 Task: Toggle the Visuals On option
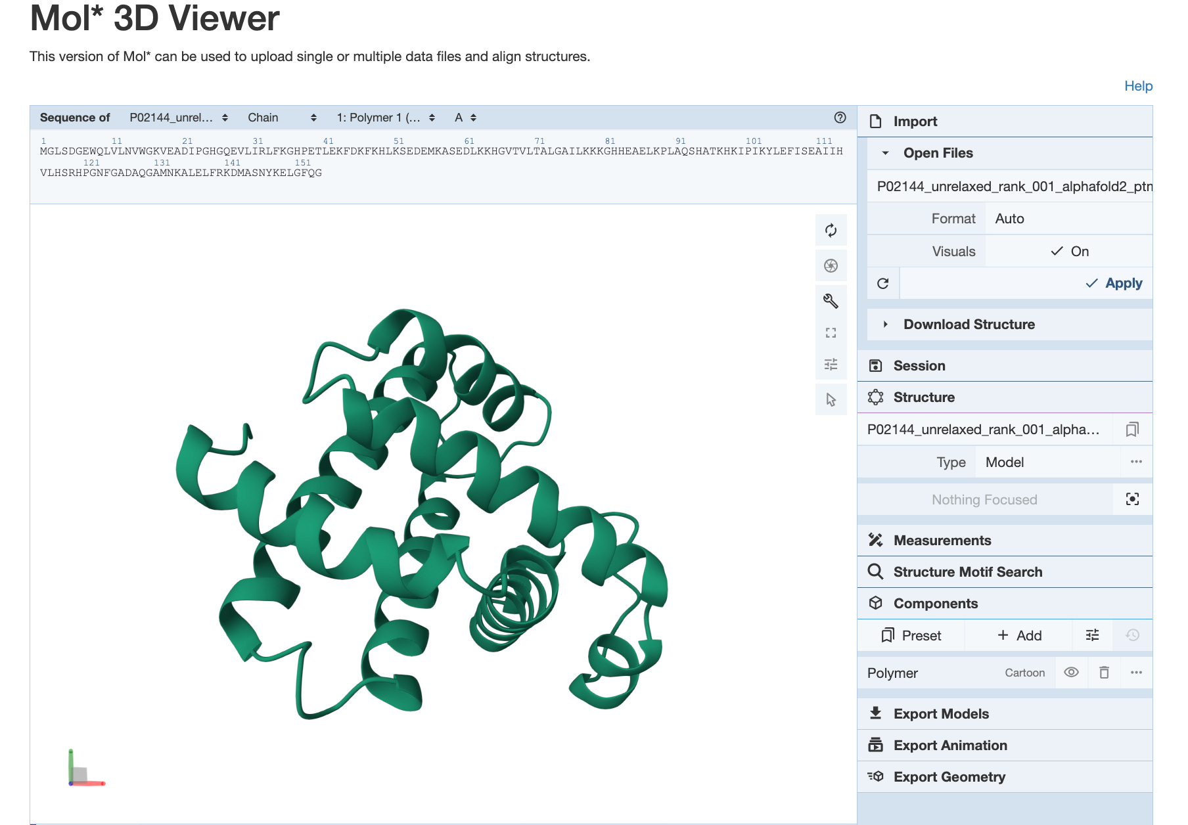pos(1069,252)
